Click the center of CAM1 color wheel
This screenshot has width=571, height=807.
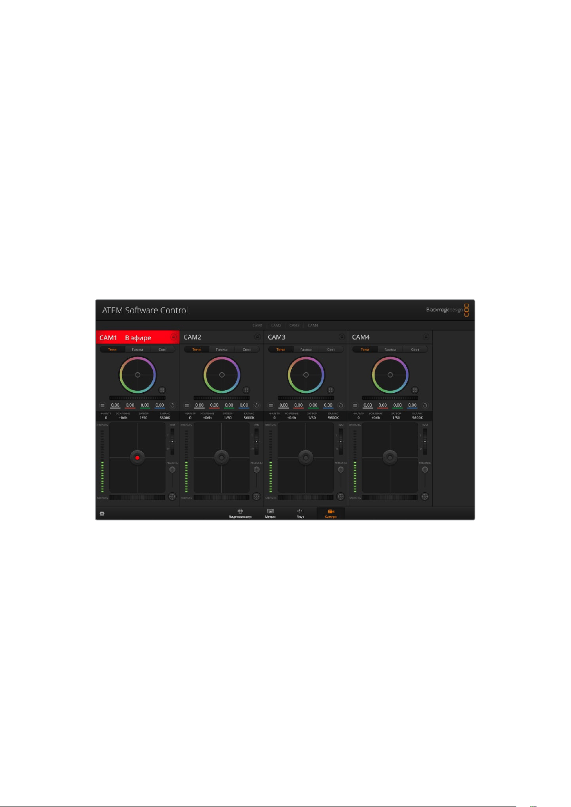coord(137,375)
